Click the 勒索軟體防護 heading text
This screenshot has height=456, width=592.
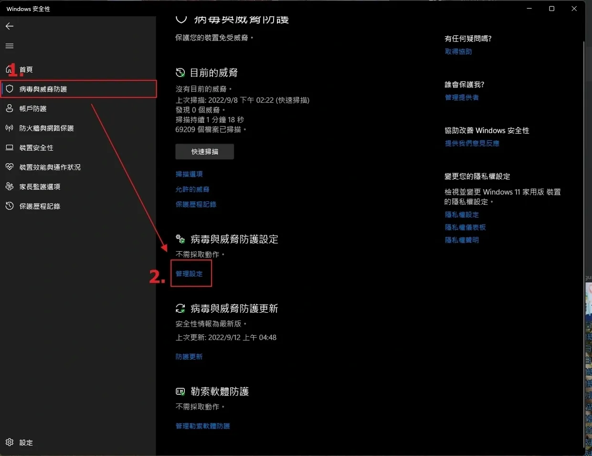220,392
